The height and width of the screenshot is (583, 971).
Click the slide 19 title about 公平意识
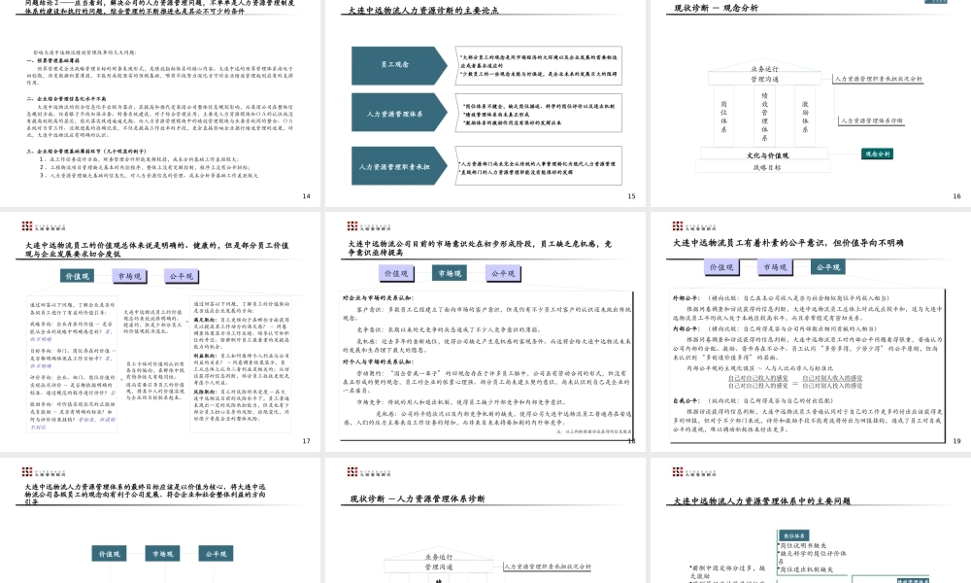click(x=787, y=243)
